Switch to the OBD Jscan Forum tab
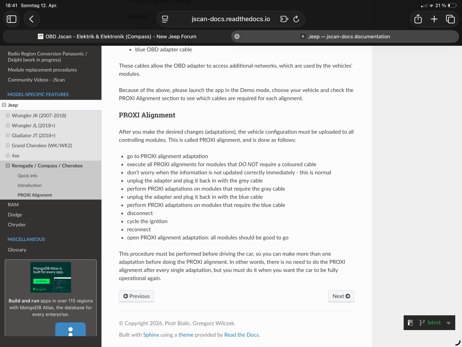The image size is (462, 347). tap(117, 36)
